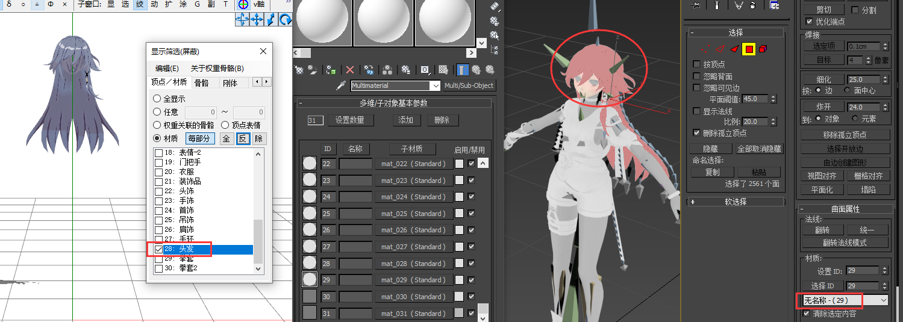The image size is (903, 322).
Task: Enable 分割 checkbox
Action: (x=855, y=10)
